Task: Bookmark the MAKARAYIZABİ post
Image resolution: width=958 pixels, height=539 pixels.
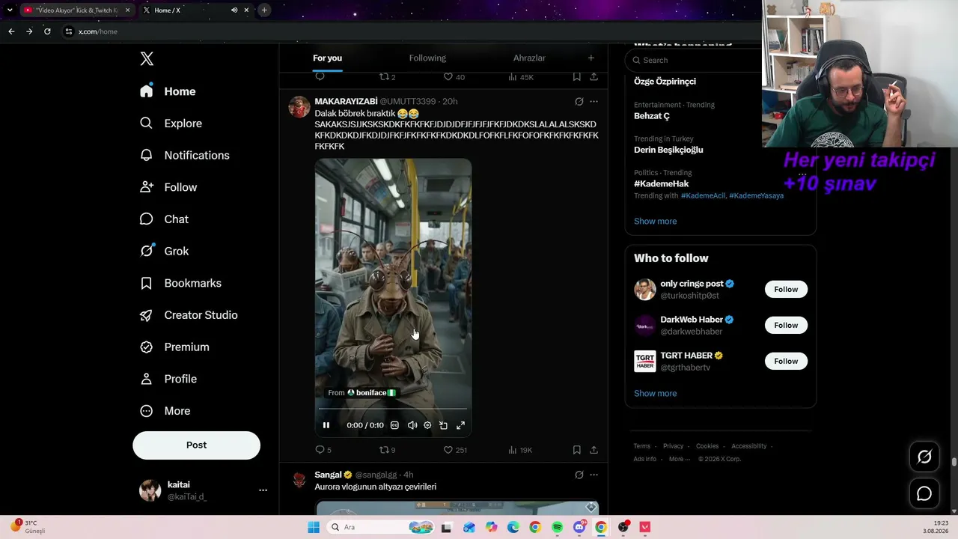Action: (x=576, y=450)
